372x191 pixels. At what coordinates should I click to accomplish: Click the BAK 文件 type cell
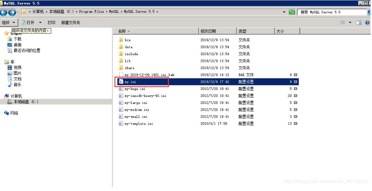tap(246, 75)
